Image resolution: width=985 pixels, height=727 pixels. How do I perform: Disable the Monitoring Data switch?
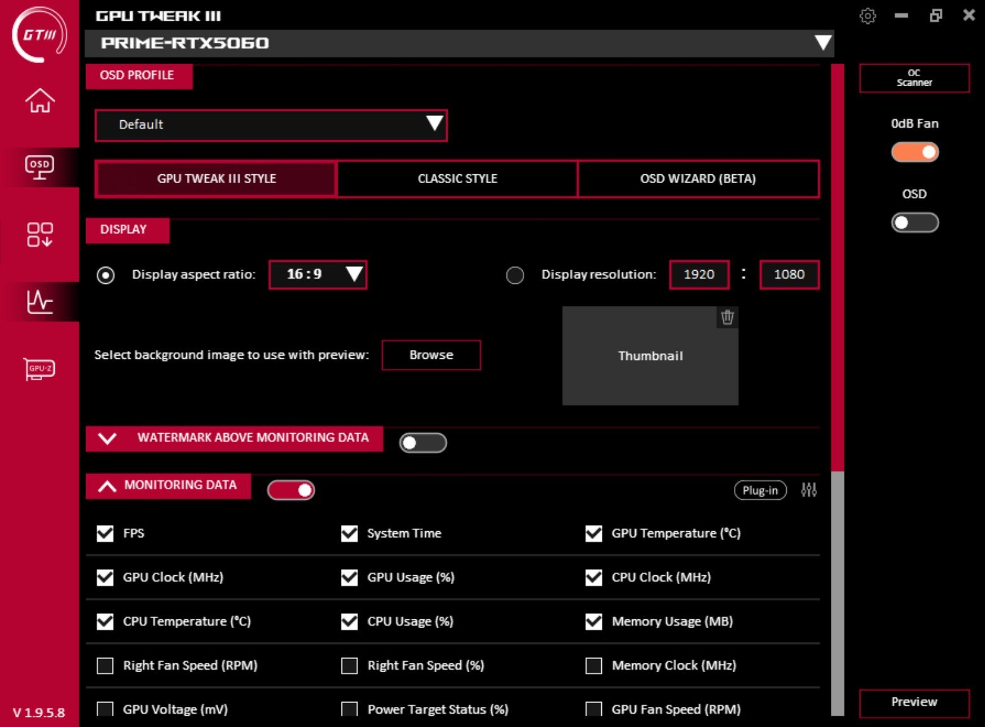pyautogui.click(x=291, y=490)
